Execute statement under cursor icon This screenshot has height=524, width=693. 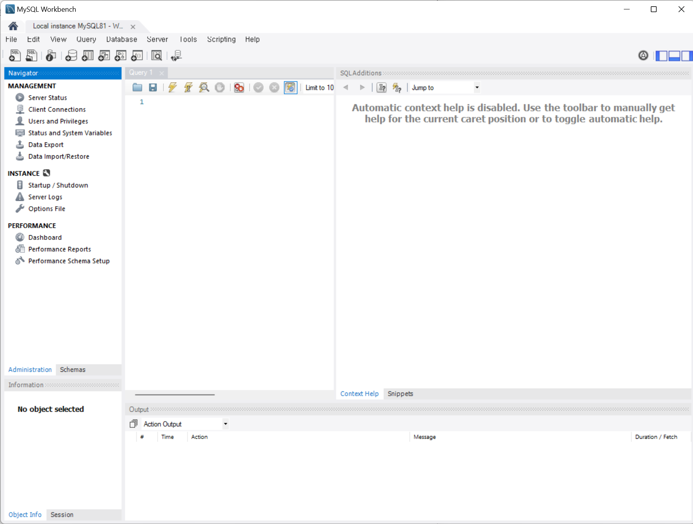pyautogui.click(x=188, y=87)
